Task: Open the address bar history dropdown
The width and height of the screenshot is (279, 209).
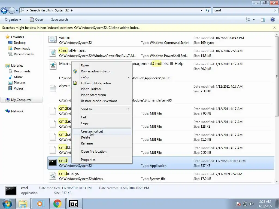Action: click(201, 11)
